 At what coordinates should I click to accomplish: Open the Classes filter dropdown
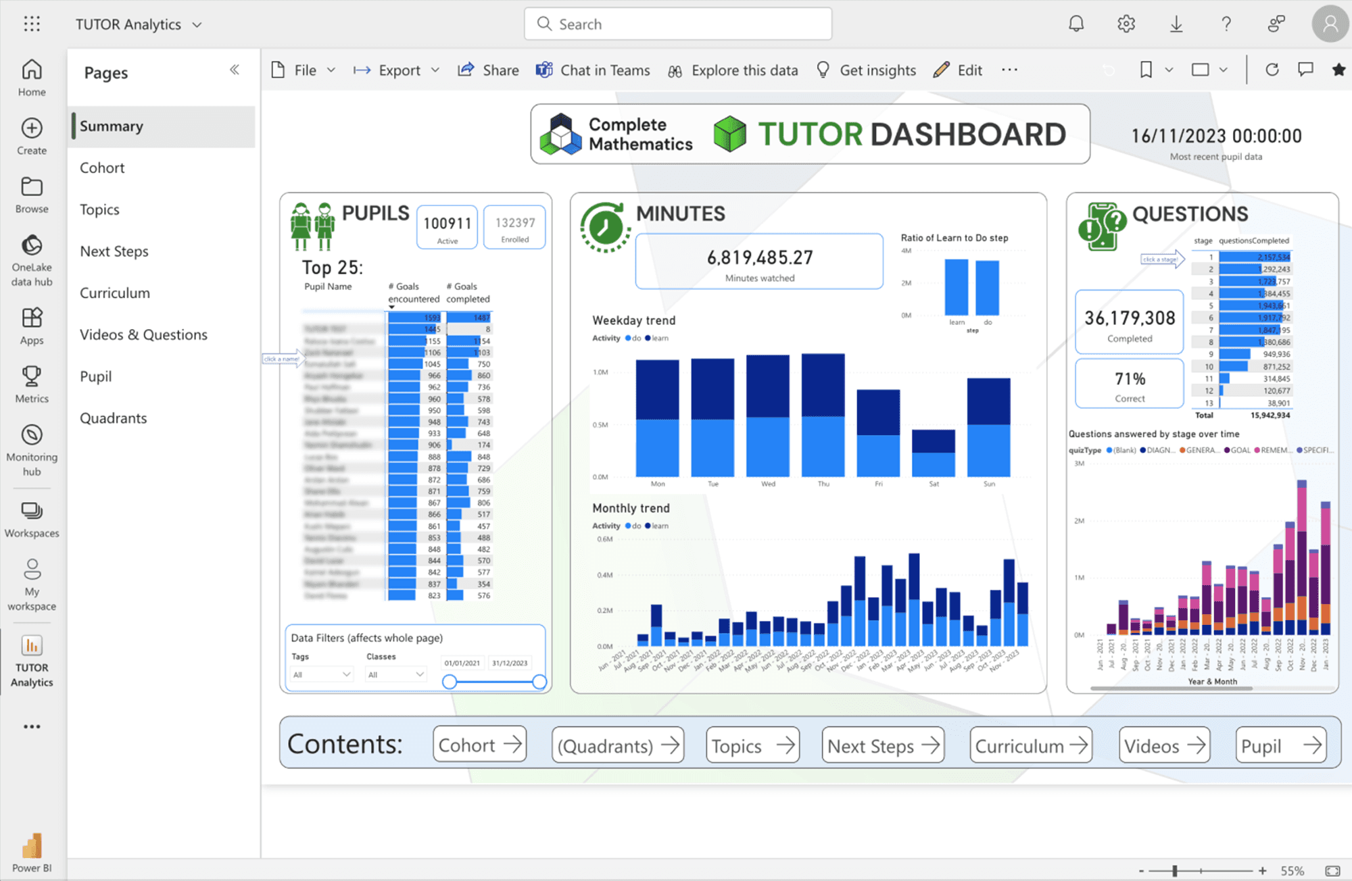[395, 674]
